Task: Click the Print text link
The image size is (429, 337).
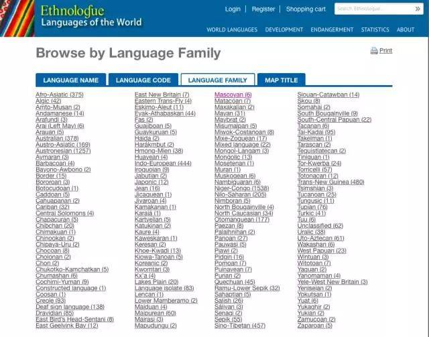Action: click(386, 51)
